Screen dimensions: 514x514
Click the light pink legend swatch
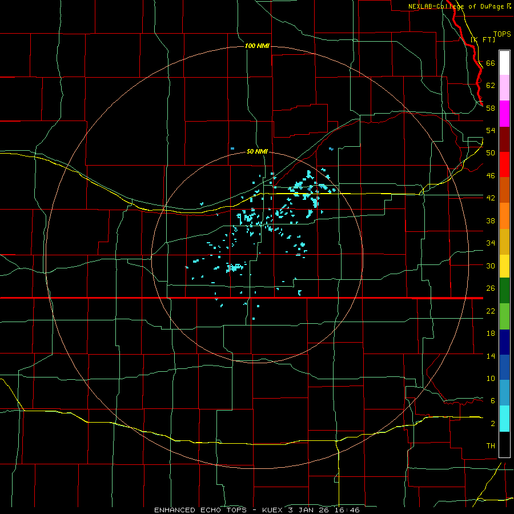tap(504, 88)
